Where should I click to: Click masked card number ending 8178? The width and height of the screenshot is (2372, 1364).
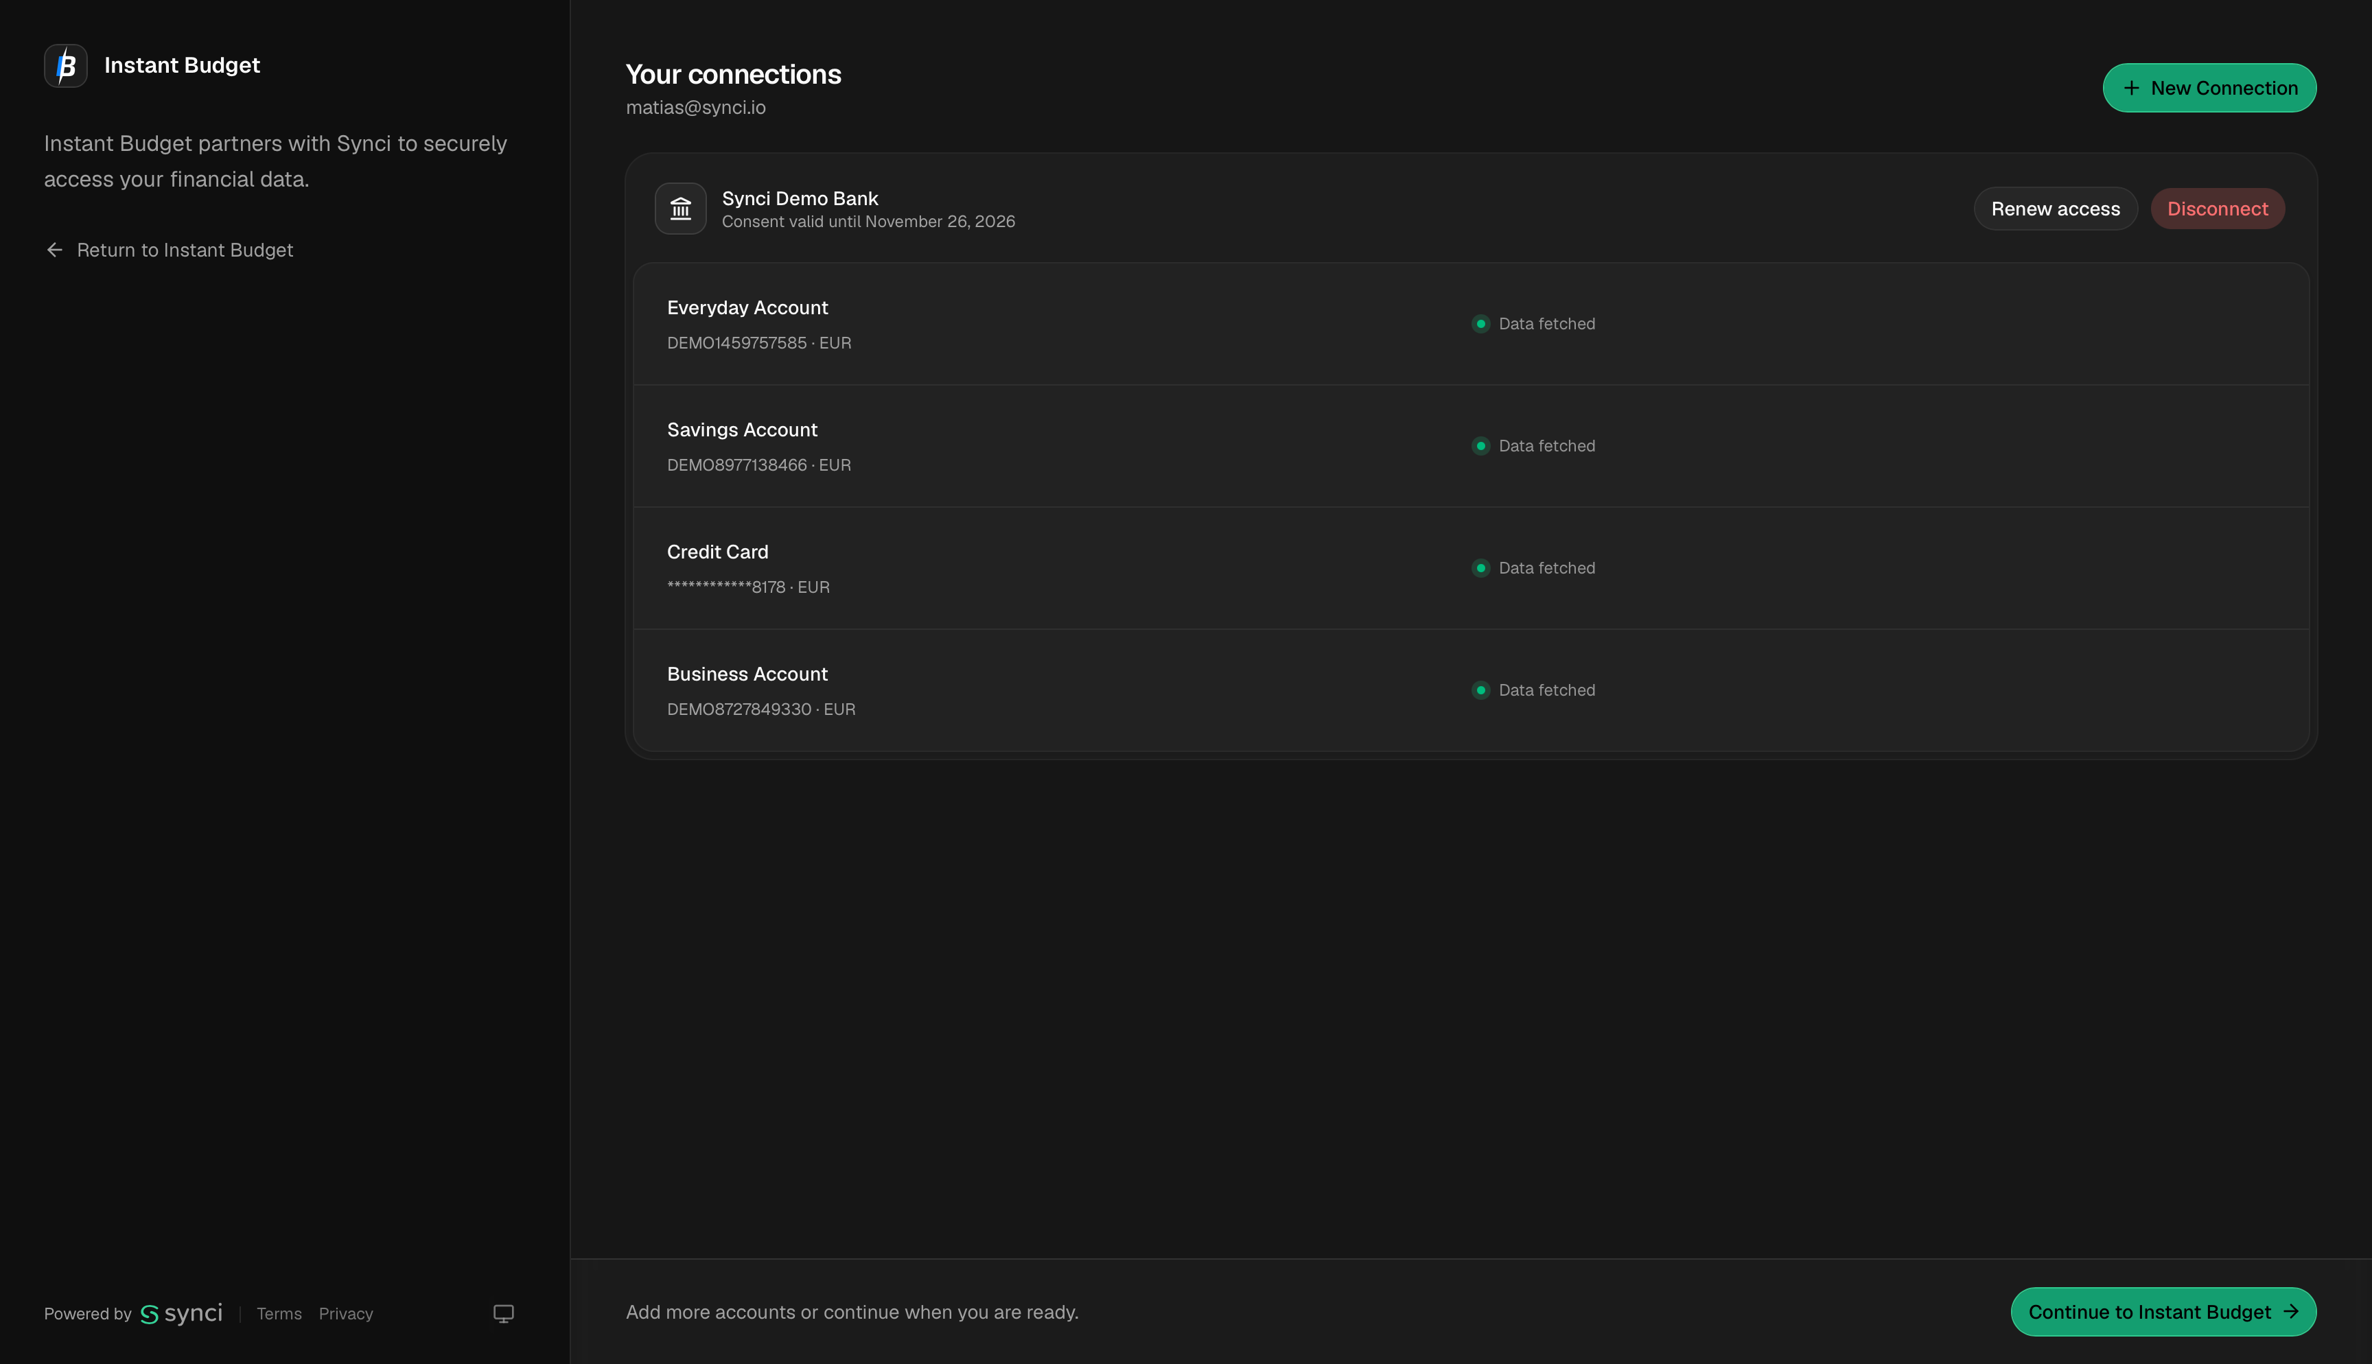coord(749,587)
